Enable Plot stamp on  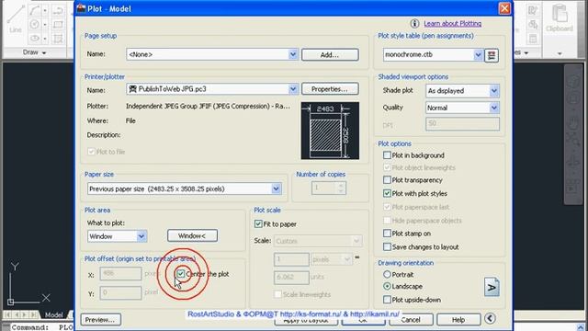point(387,234)
